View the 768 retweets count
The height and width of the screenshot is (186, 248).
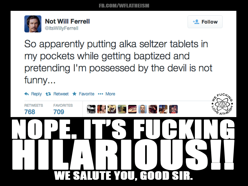[x=30, y=112]
